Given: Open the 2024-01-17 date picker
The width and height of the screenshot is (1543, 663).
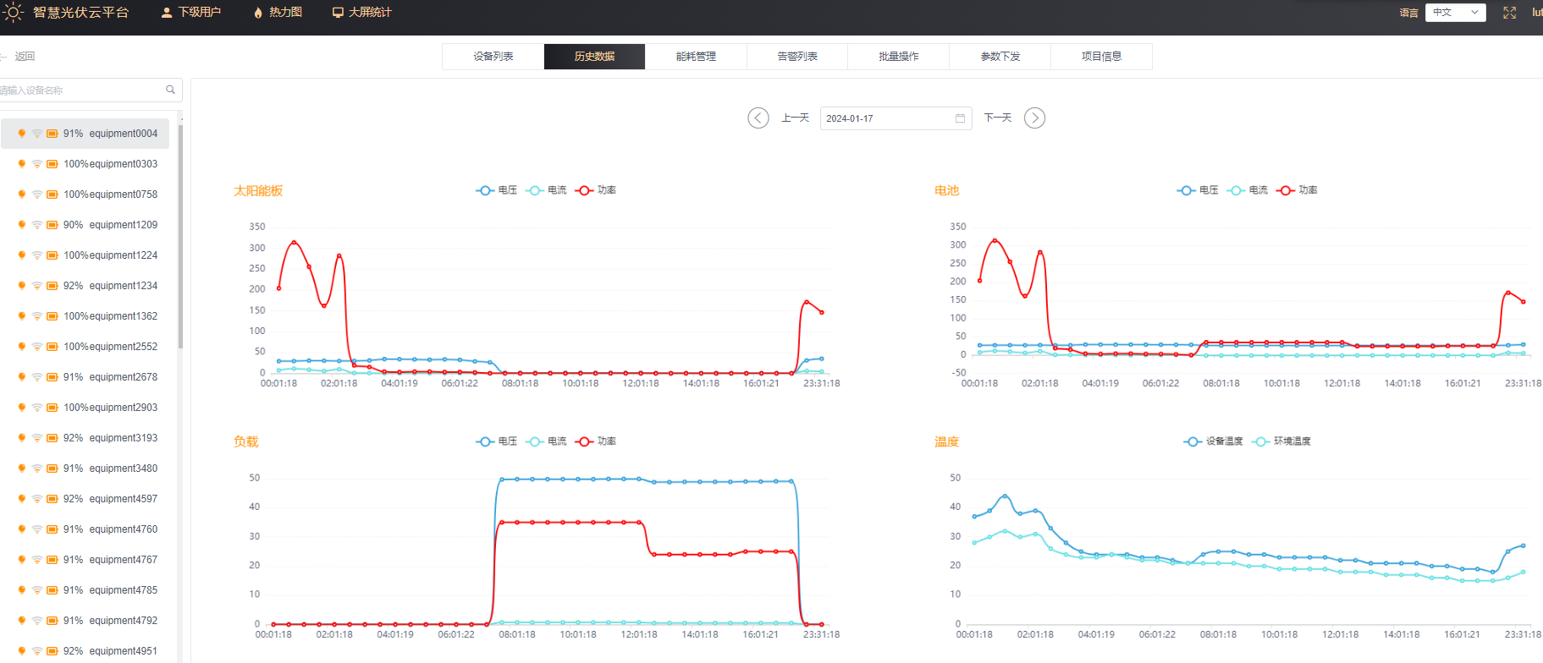Looking at the screenshot, I should (x=895, y=118).
